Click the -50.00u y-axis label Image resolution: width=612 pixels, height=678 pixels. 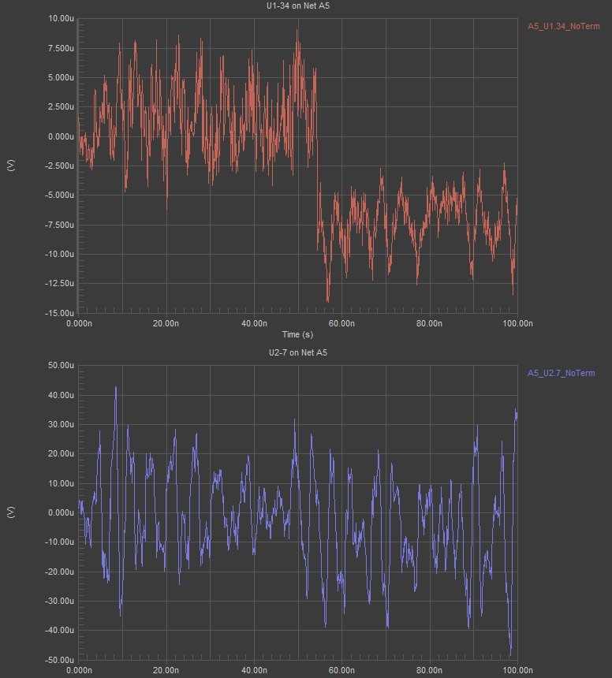click(60, 660)
